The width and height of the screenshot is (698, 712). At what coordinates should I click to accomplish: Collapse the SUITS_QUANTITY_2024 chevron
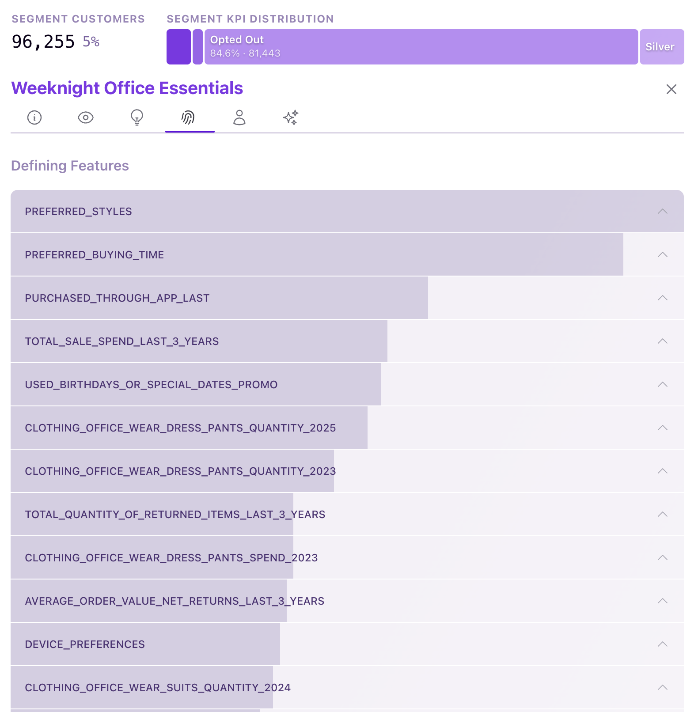(663, 687)
